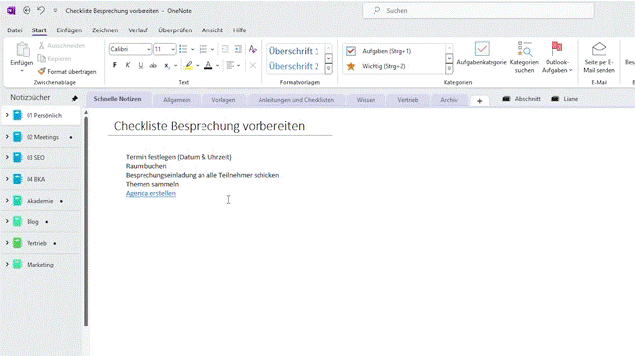Image resolution: width=635 pixels, height=356 pixels.
Task: Open the Überprüfen ribbon tab
Action: [175, 30]
